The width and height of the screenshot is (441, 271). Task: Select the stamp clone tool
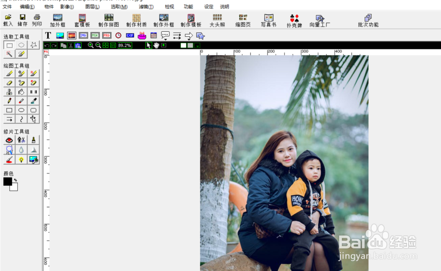point(9,92)
